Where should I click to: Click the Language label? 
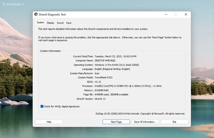coord(88,69)
